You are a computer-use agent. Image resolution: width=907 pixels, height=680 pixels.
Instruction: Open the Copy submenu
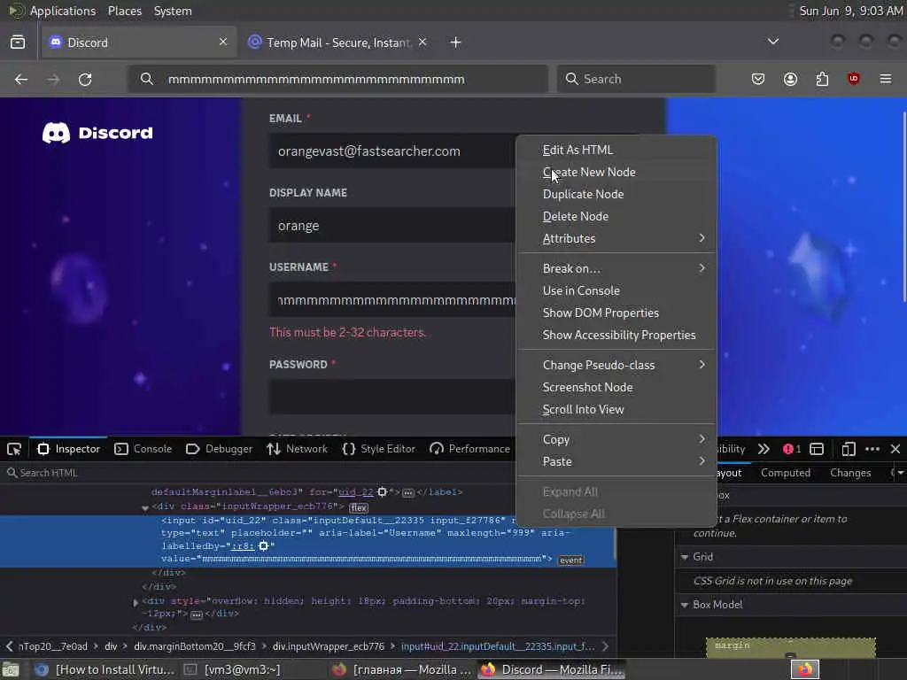pos(616,439)
